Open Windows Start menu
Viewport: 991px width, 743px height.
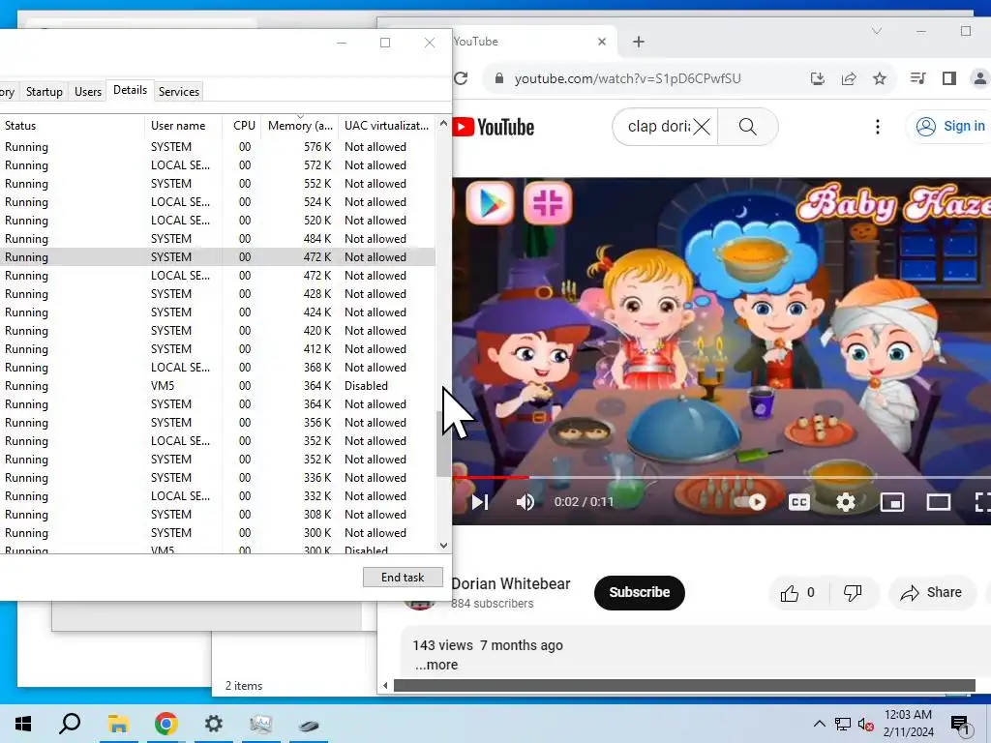[23, 724]
